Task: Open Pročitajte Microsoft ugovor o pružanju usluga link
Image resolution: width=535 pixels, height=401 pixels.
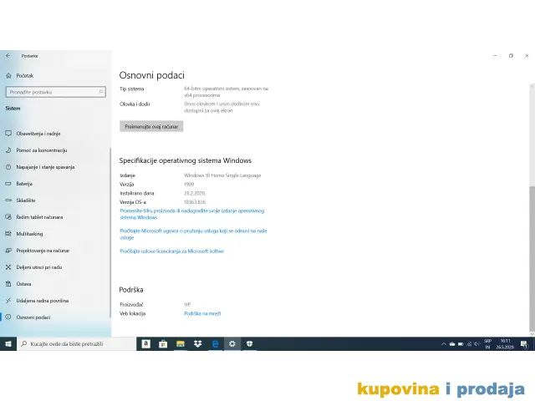Action: pyautogui.click(x=193, y=234)
